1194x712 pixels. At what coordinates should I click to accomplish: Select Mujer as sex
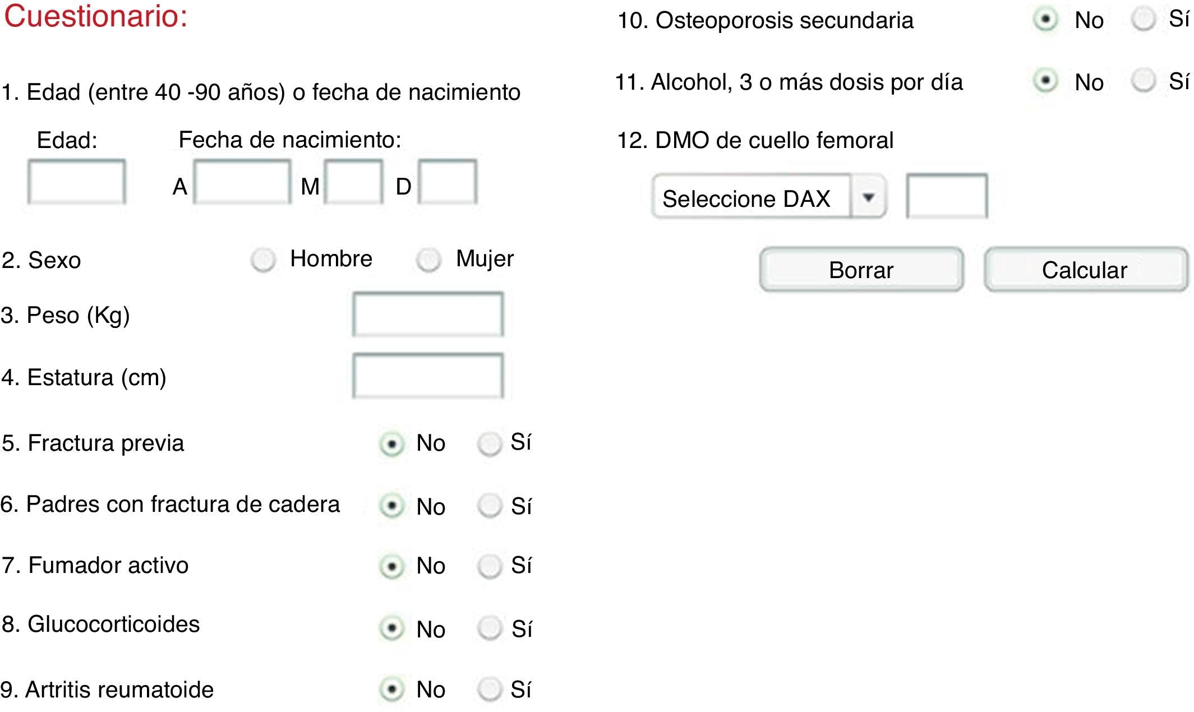click(429, 260)
